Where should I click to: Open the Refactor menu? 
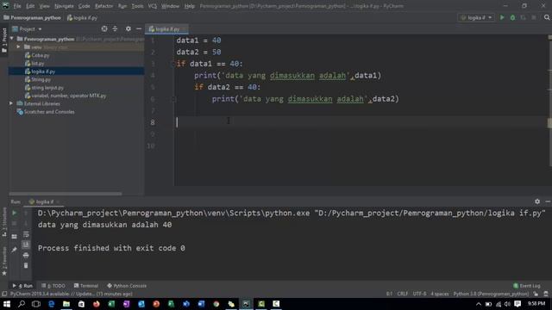(x=103, y=6)
